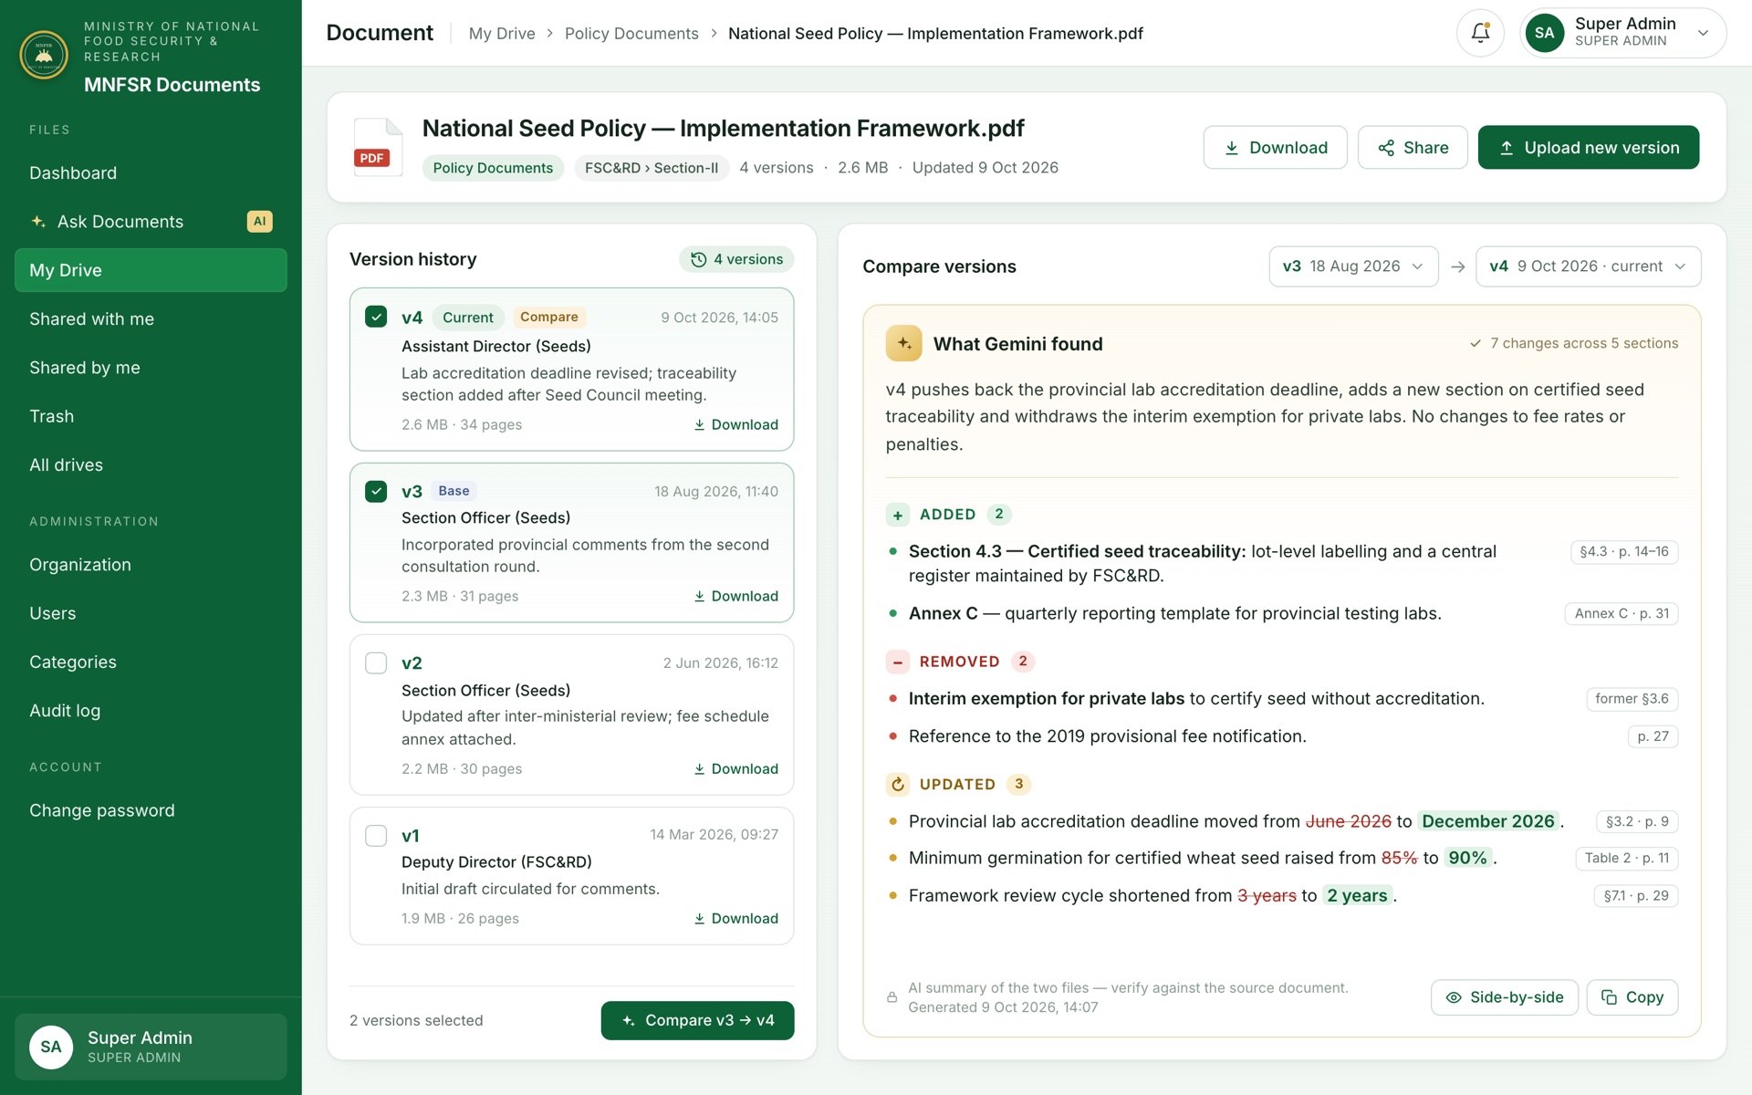Download version v2 file
The image size is (1752, 1095).
735,768
